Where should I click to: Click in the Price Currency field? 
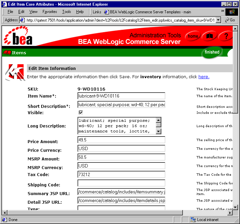pos(121,148)
